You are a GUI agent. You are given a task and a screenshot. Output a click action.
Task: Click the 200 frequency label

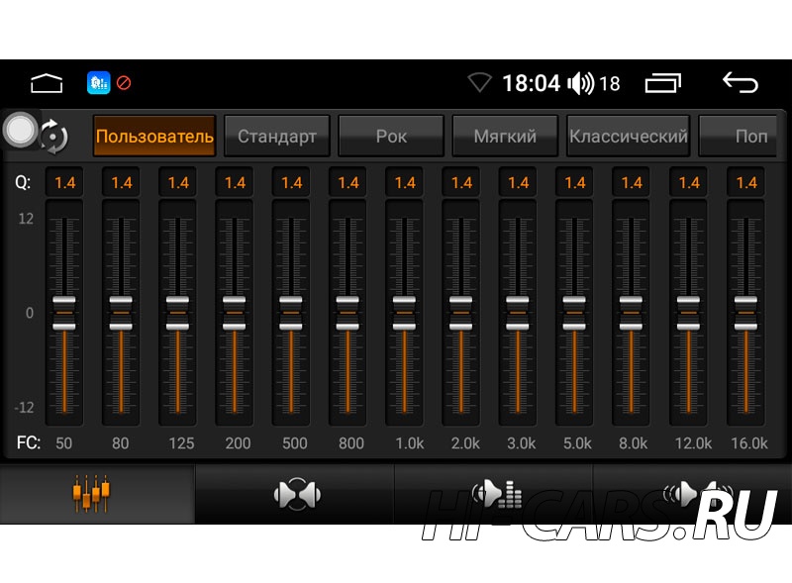[238, 443]
